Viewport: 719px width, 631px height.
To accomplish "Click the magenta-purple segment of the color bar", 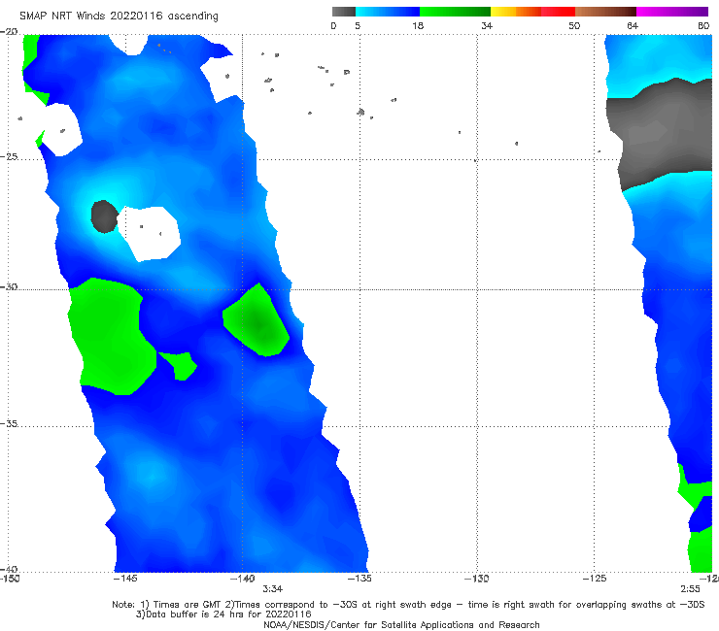I will pyautogui.click(x=672, y=12).
